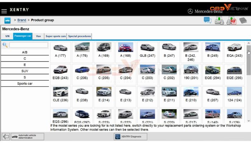
Task: Filter by SUV category
Action: 25,71
